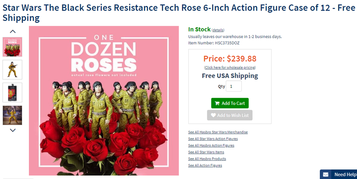Viewport: 357px width, 179px height.
Task: Open See All Hasbro Star Wars Merchandise
Action: [218, 132]
